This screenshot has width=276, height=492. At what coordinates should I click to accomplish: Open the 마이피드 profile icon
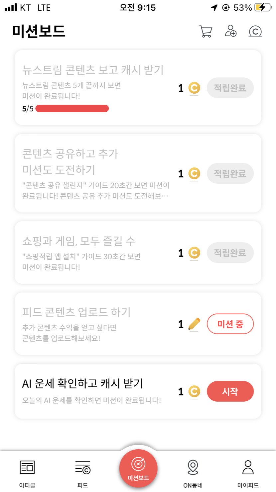(248, 467)
